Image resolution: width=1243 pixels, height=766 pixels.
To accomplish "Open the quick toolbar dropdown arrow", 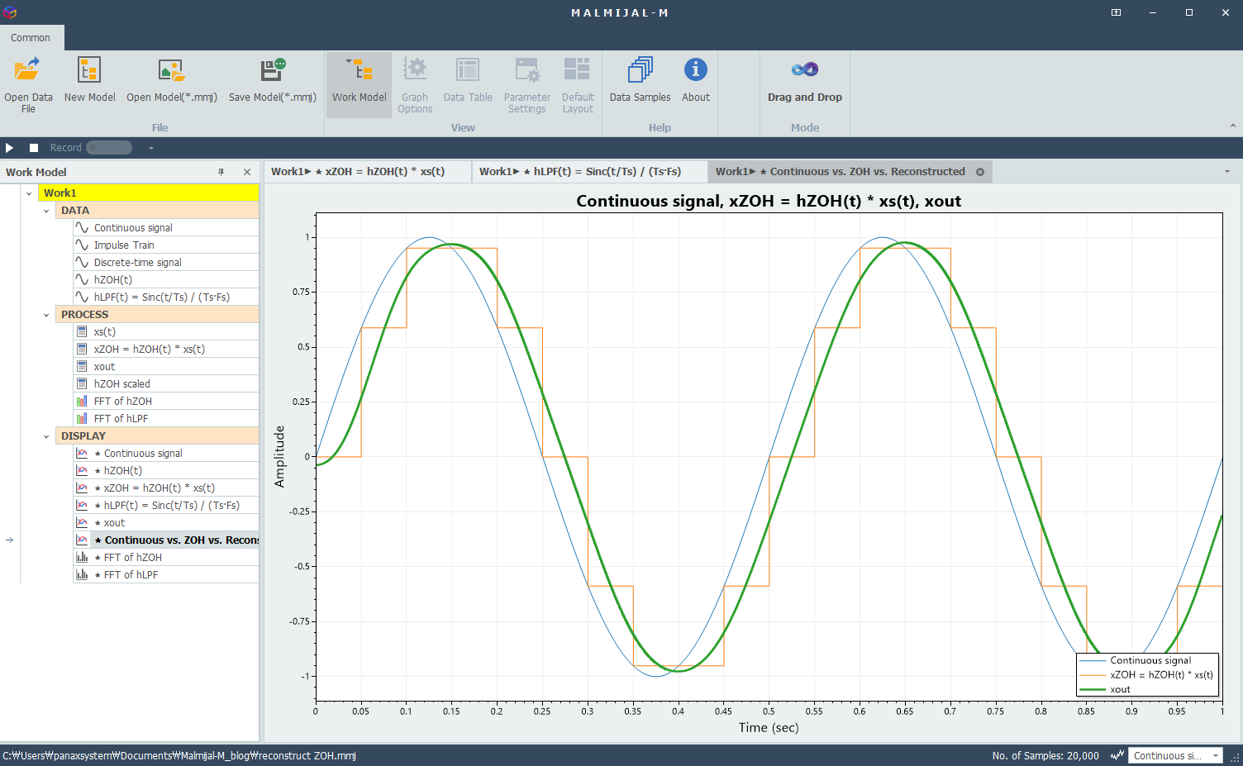I will click(x=151, y=149).
